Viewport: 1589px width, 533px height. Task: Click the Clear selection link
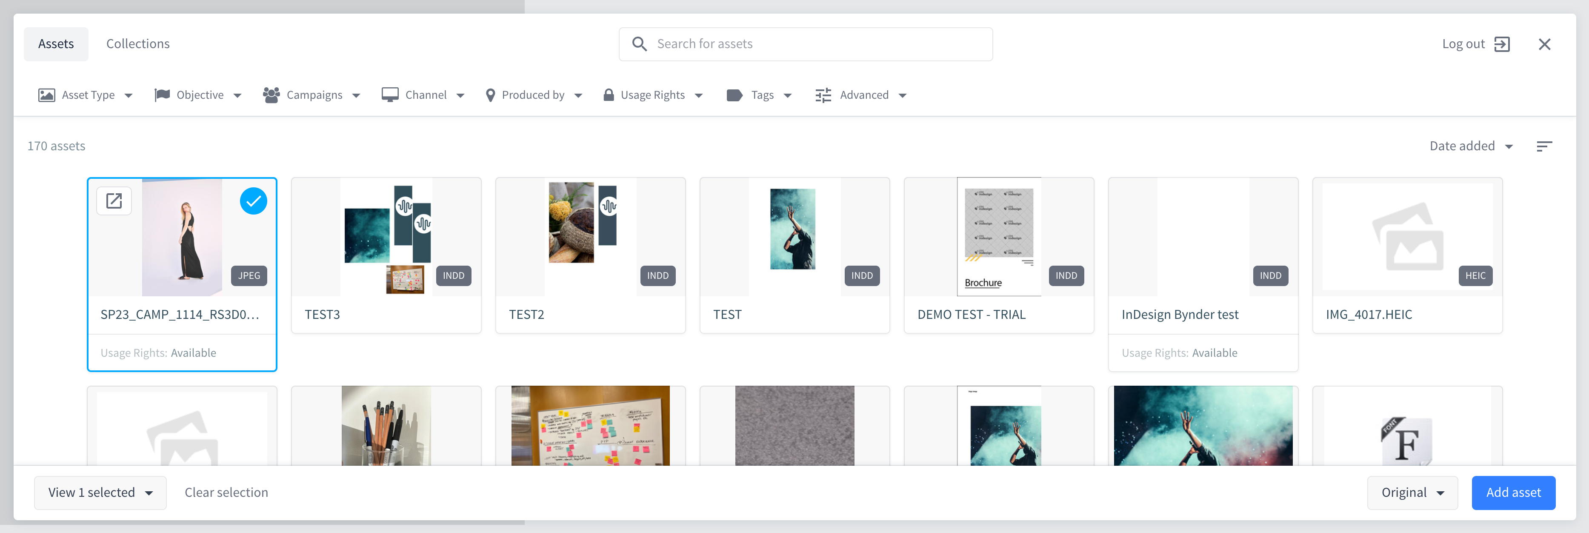pos(226,492)
